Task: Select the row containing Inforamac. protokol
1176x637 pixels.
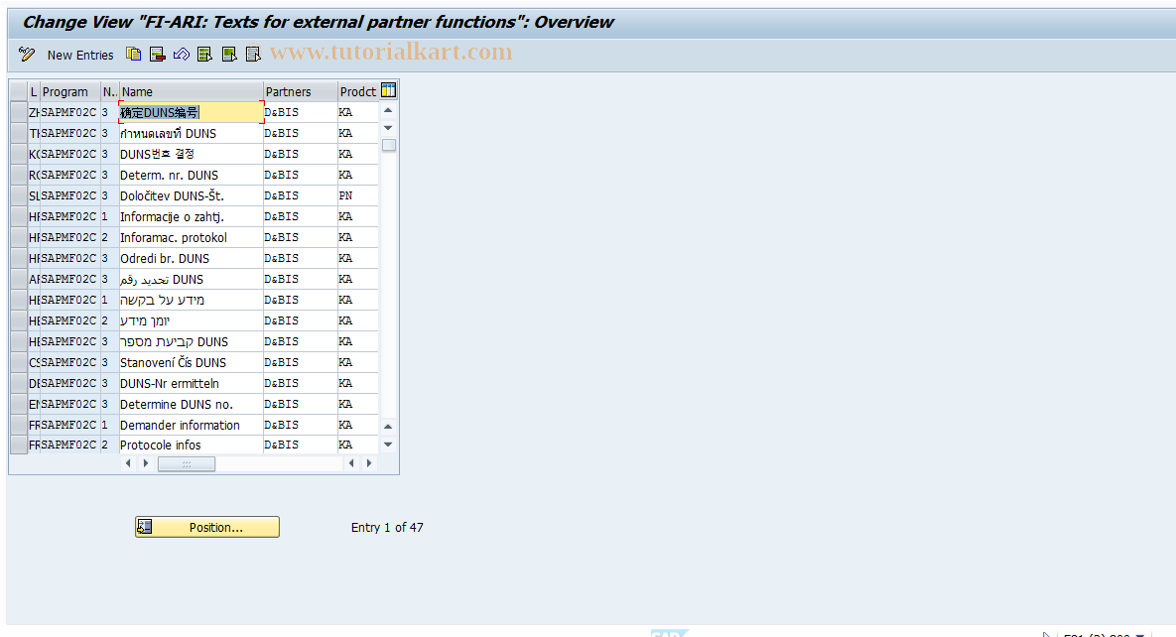Action: pyautogui.click(x=19, y=237)
